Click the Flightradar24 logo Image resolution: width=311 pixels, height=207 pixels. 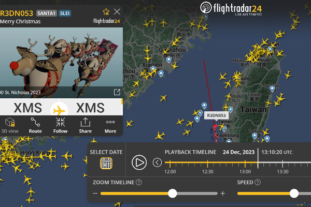(231, 9)
